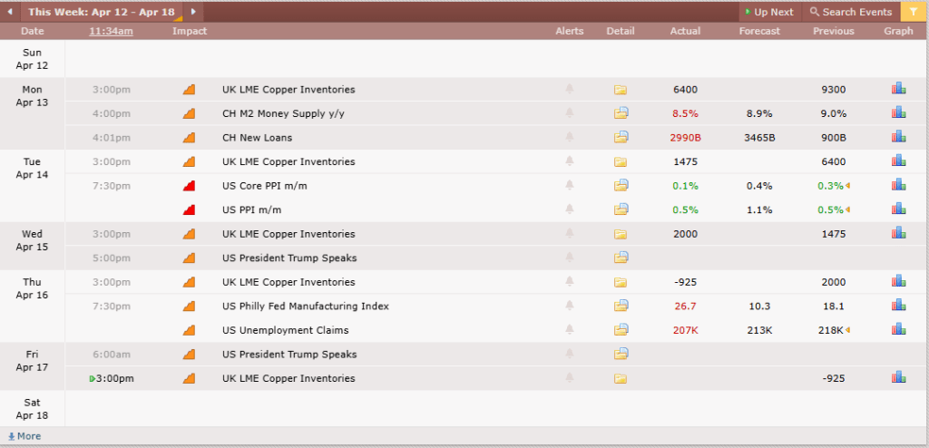Click the Impact column header
Image resolution: width=929 pixels, height=448 pixels.
click(x=190, y=31)
